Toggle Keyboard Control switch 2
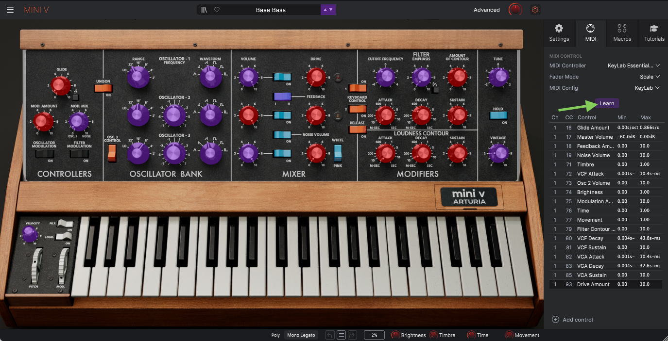Screen dimensions: 668x341 click(358, 109)
